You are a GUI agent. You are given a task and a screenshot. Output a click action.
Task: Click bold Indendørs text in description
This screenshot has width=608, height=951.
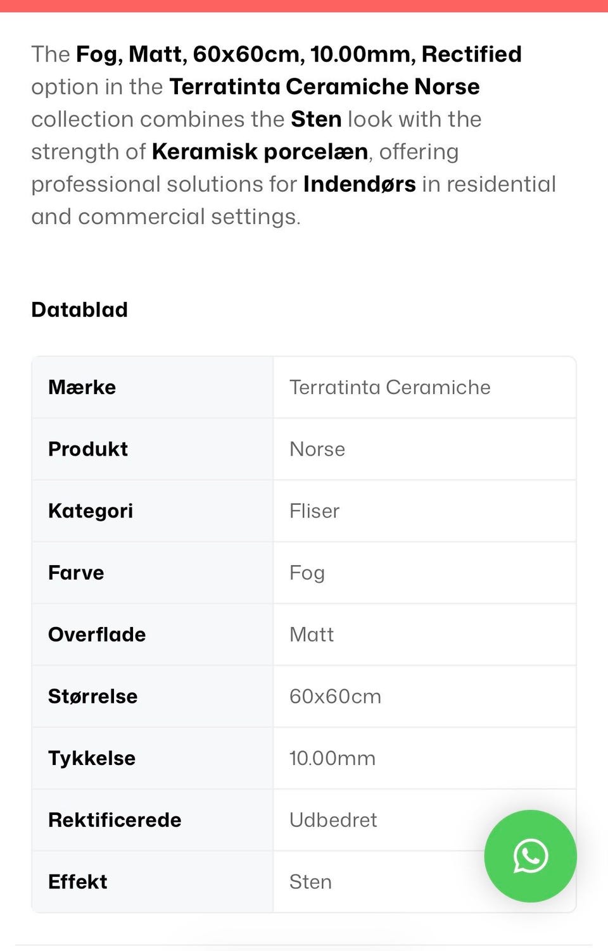coord(359,184)
